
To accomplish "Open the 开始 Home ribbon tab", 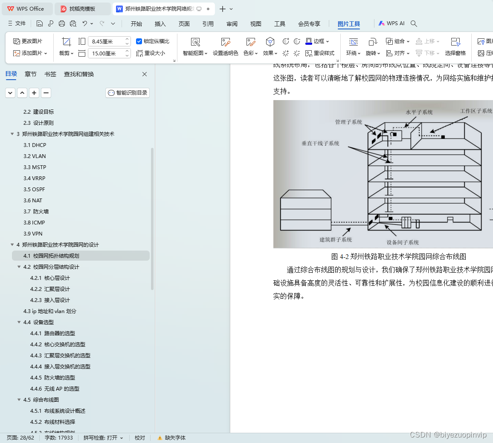I will pos(136,24).
